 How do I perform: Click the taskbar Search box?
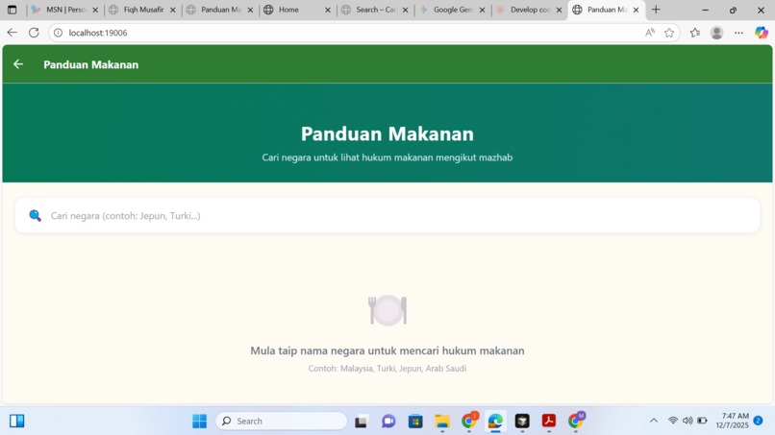pos(281,422)
